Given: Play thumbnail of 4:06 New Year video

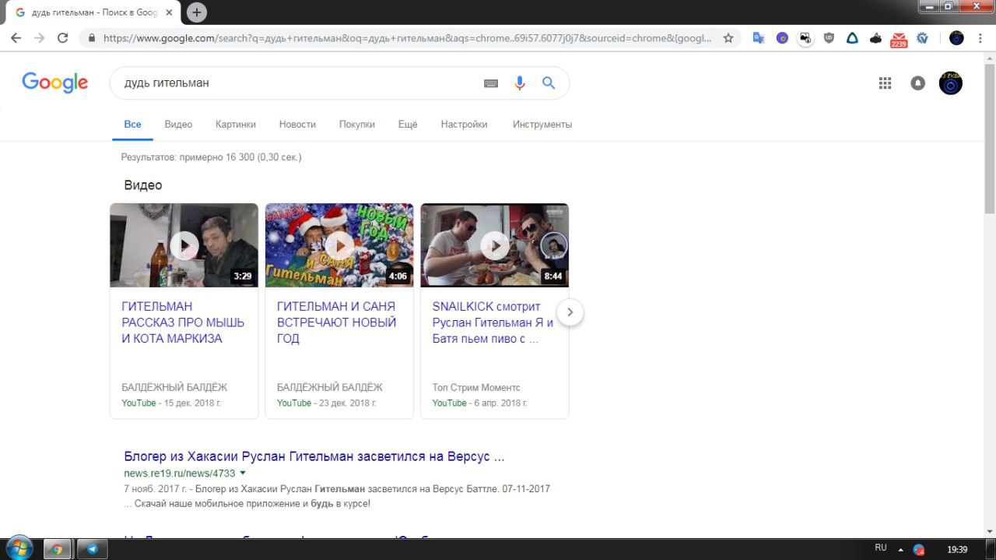Looking at the screenshot, I should (x=339, y=245).
